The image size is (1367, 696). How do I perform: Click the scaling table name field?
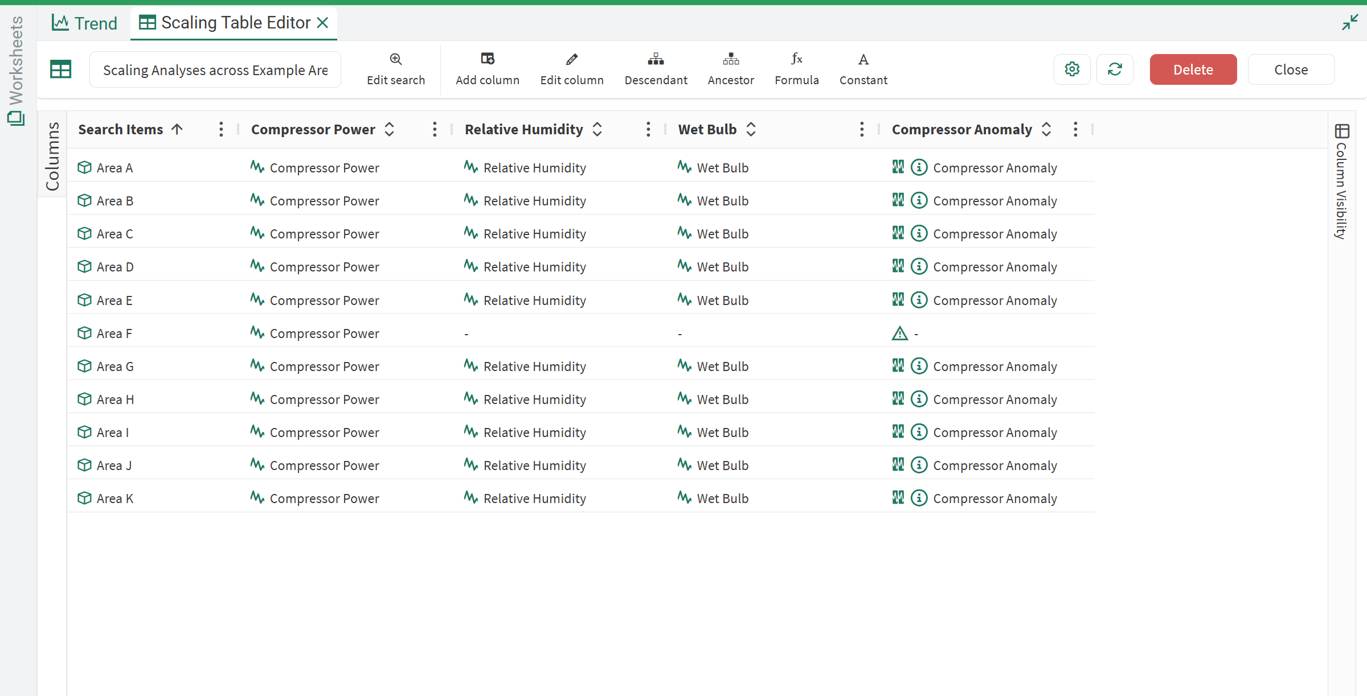[x=215, y=70]
